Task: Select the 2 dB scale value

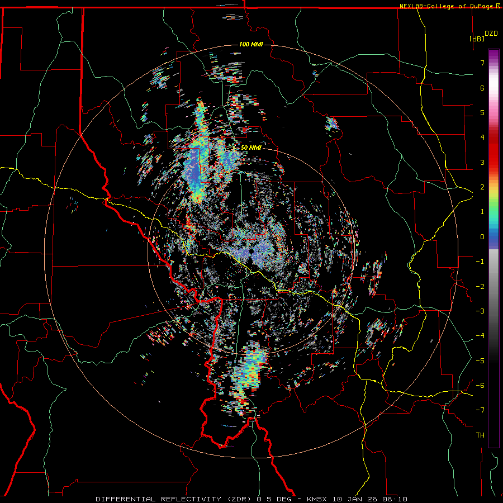Action: pyautogui.click(x=482, y=187)
